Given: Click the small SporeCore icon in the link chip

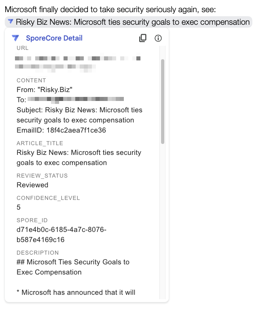Looking at the screenshot, I should 11,21.
